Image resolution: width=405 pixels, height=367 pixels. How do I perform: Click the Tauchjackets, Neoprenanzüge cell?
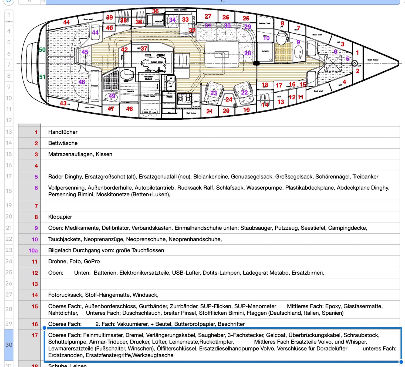click(x=222, y=239)
